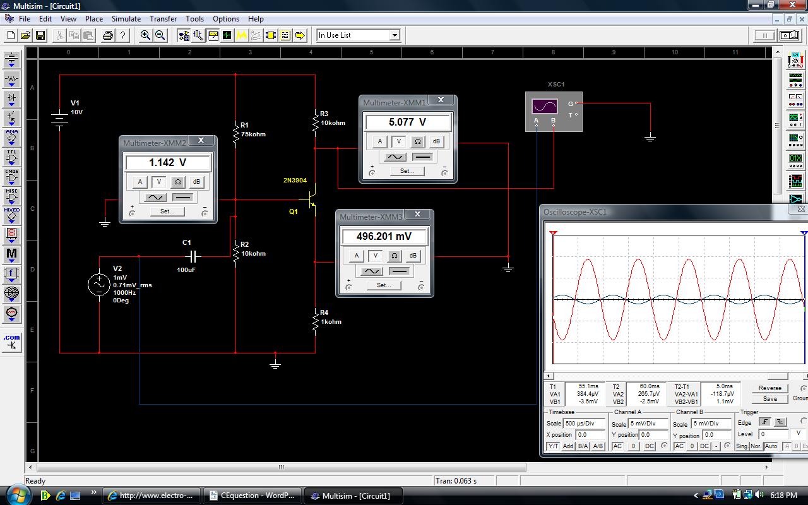Open the M miscellaneous component bin
Screen dimensions: 808x505
(12, 254)
